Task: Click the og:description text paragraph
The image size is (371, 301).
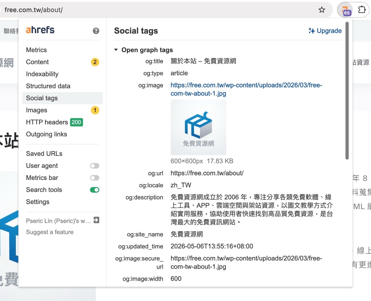Action: point(252,210)
